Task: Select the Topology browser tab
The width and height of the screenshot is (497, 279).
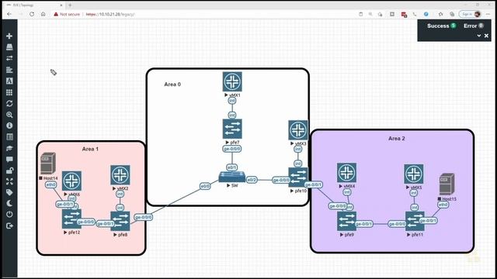Action: coord(34,5)
